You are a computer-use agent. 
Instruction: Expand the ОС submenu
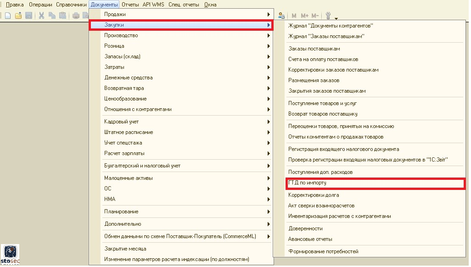pos(181,189)
